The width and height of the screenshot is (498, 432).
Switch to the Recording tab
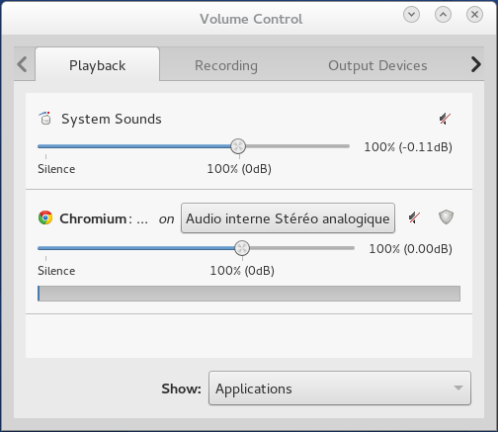(x=226, y=65)
